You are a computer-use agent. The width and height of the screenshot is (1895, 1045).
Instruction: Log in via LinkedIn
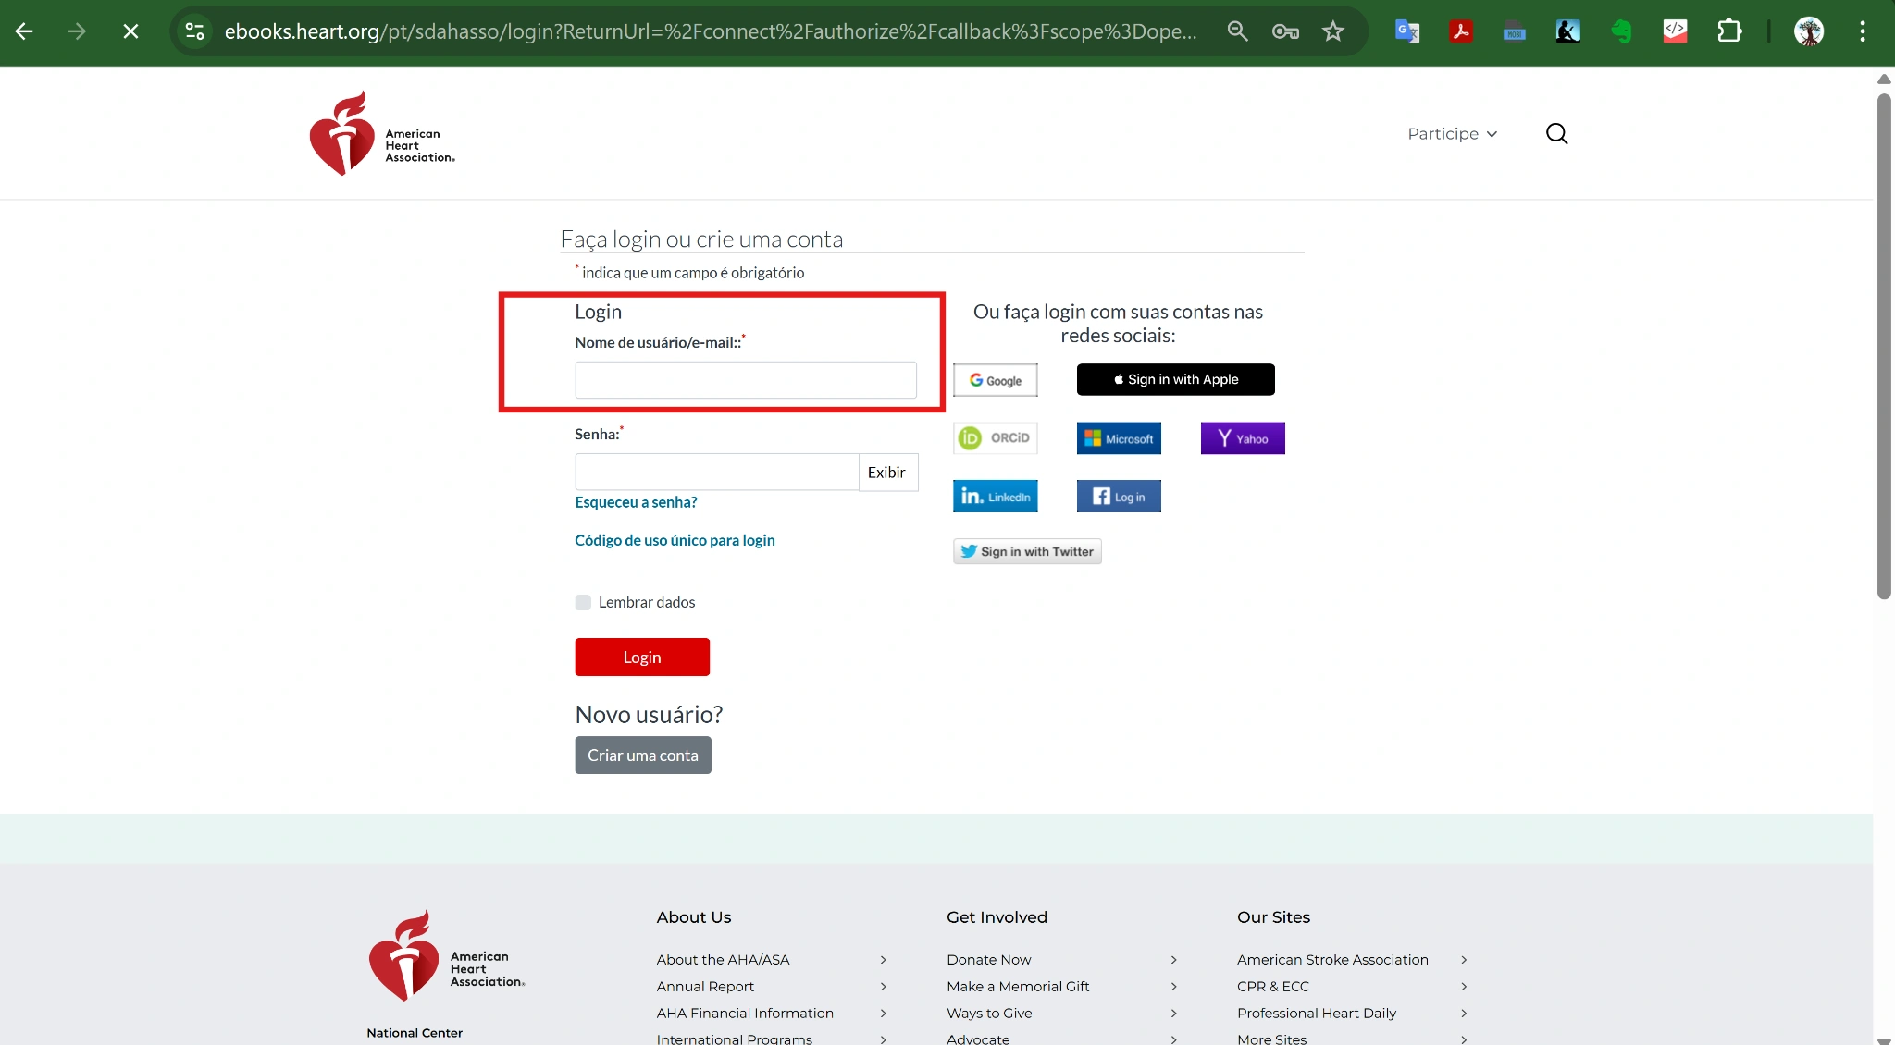click(x=995, y=496)
